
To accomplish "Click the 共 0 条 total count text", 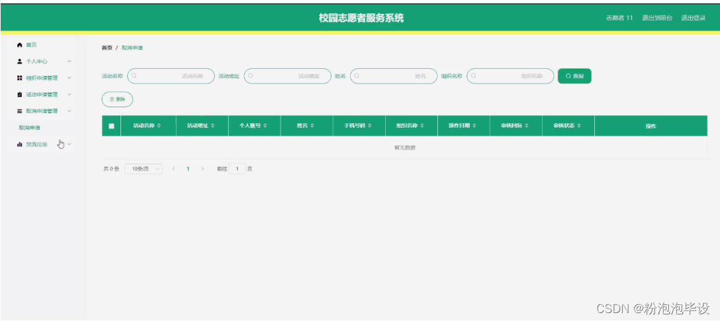I will tap(112, 169).
